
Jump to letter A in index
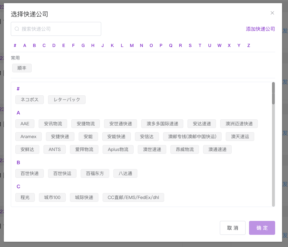pos(25,45)
